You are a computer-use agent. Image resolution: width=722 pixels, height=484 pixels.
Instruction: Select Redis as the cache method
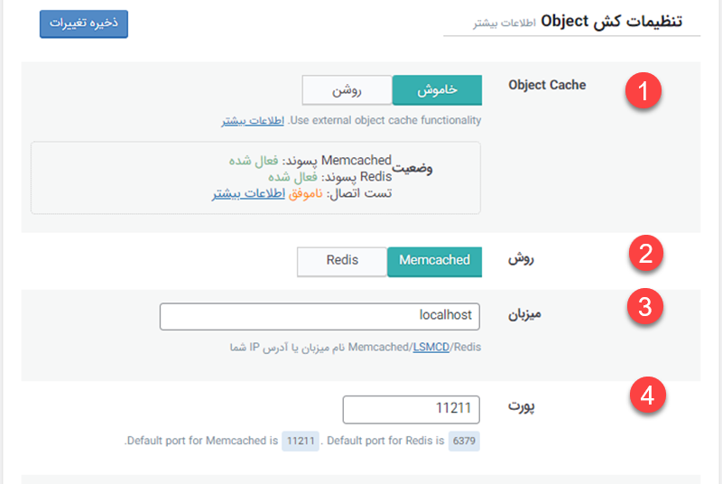click(342, 262)
